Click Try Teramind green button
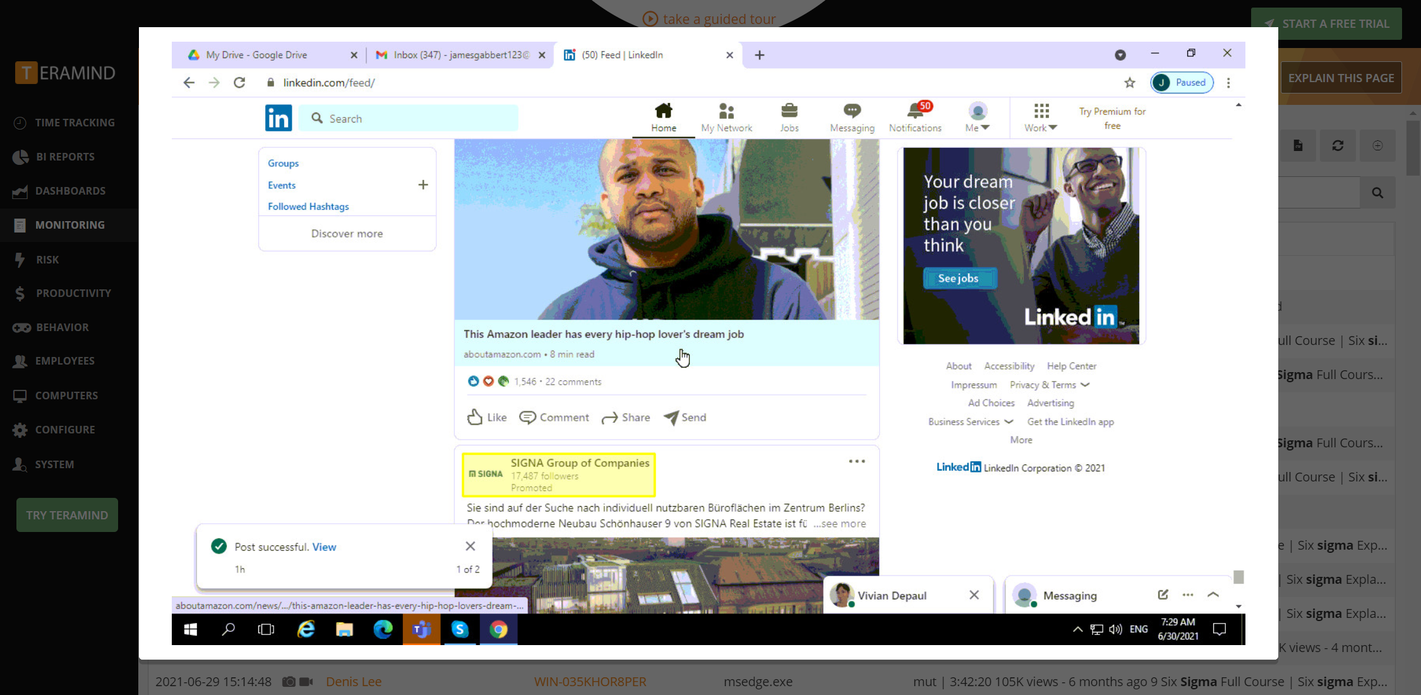 pos(67,515)
